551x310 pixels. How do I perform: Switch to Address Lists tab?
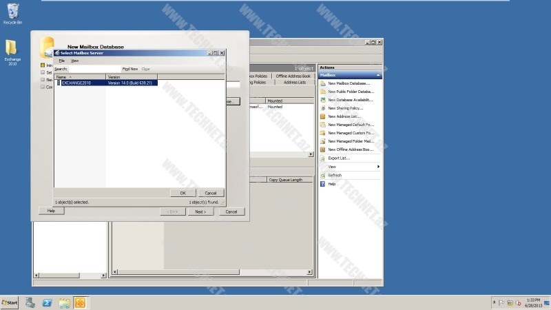295,82
